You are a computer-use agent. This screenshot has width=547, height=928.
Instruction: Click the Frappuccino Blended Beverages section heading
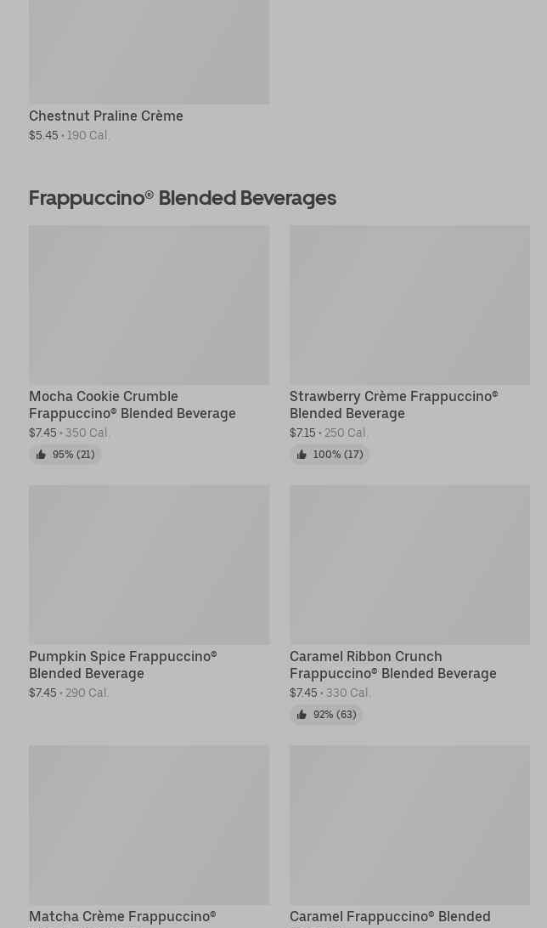click(183, 198)
